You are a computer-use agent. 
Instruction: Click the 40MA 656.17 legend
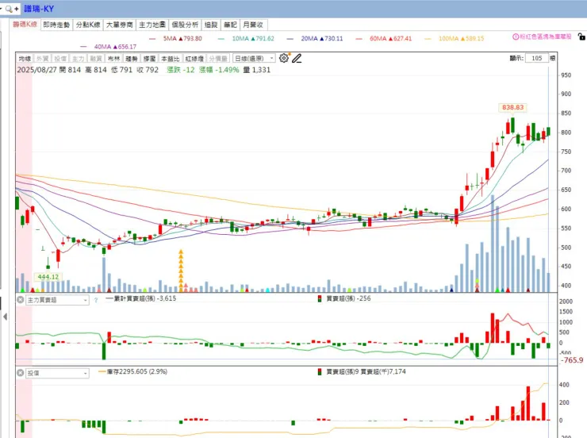coord(115,47)
